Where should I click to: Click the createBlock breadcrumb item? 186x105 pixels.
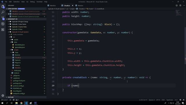[100, 9]
